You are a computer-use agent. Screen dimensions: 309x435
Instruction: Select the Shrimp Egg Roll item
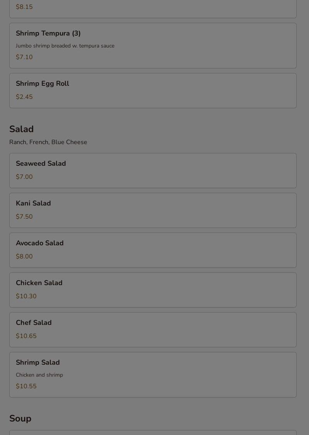coord(42,84)
